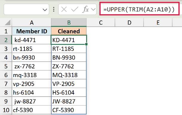Click the fill handle of cell B2
182x115 pixels.
coord(86,44)
